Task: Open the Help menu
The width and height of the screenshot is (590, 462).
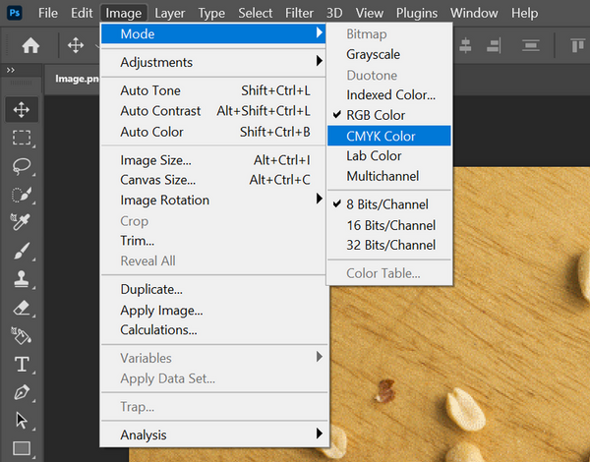Action: (x=524, y=13)
